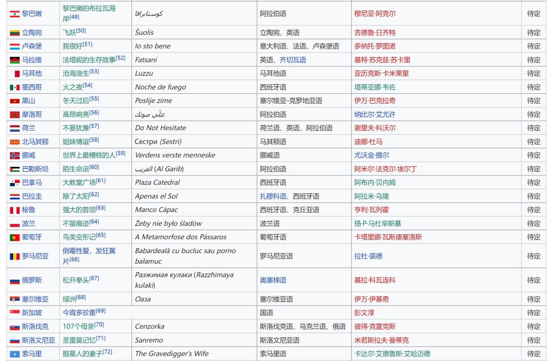Open the 立陶宛 country link

[x=32, y=32]
